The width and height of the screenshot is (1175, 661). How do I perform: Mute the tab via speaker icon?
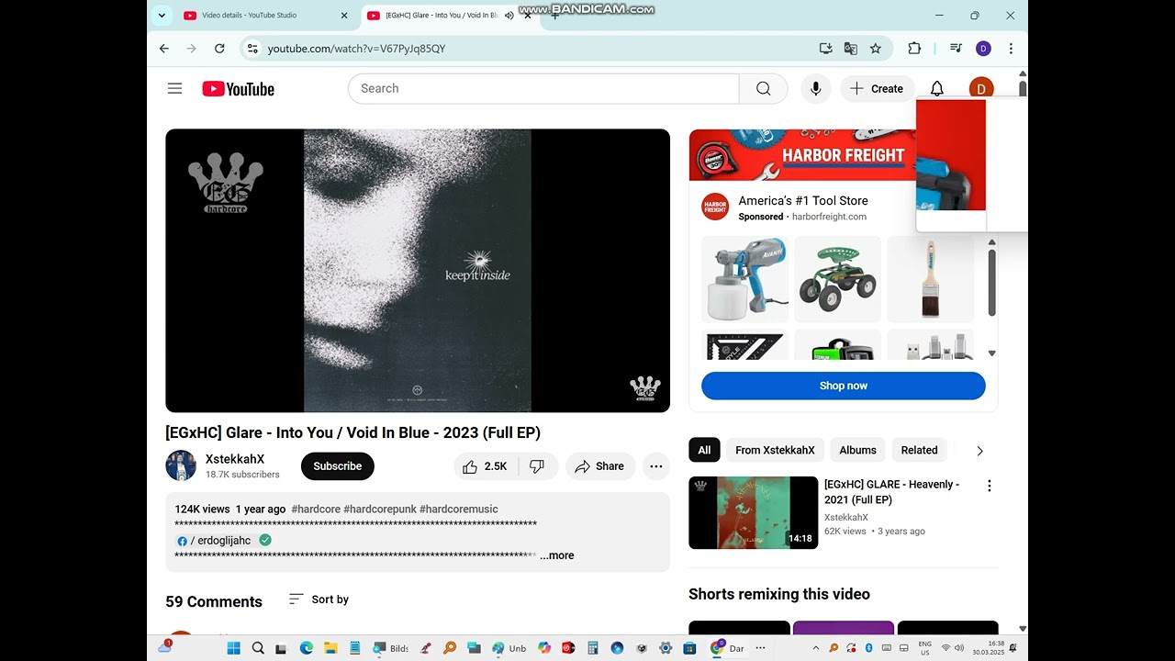pyautogui.click(x=509, y=16)
